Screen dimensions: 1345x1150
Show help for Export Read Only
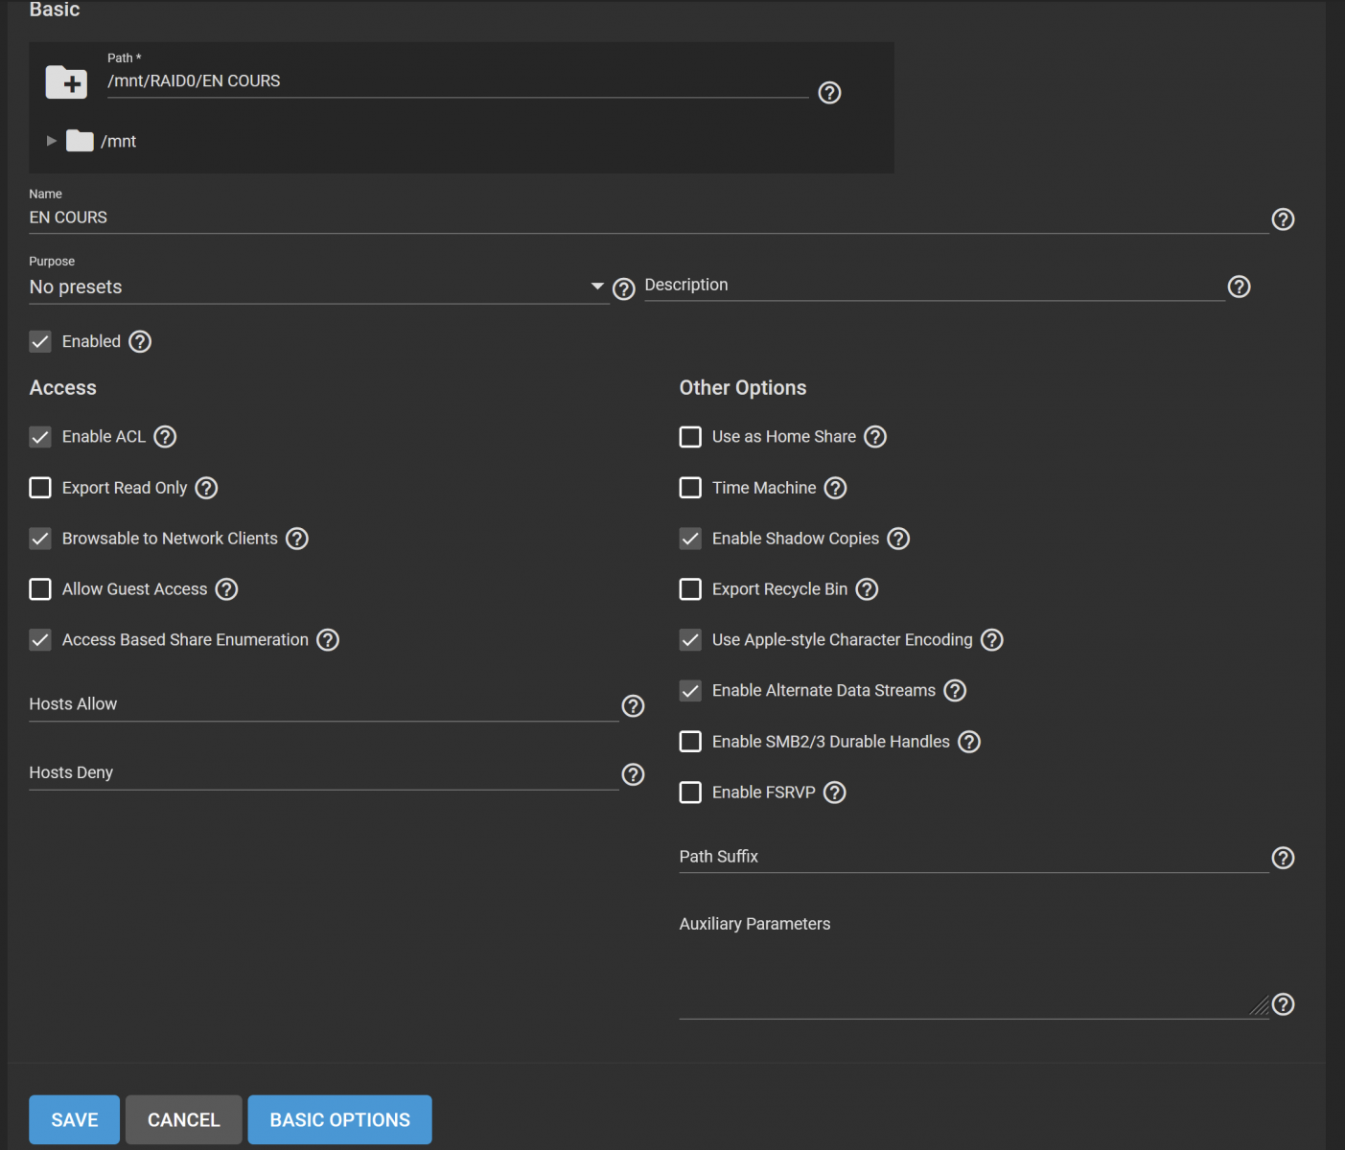(206, 488)
